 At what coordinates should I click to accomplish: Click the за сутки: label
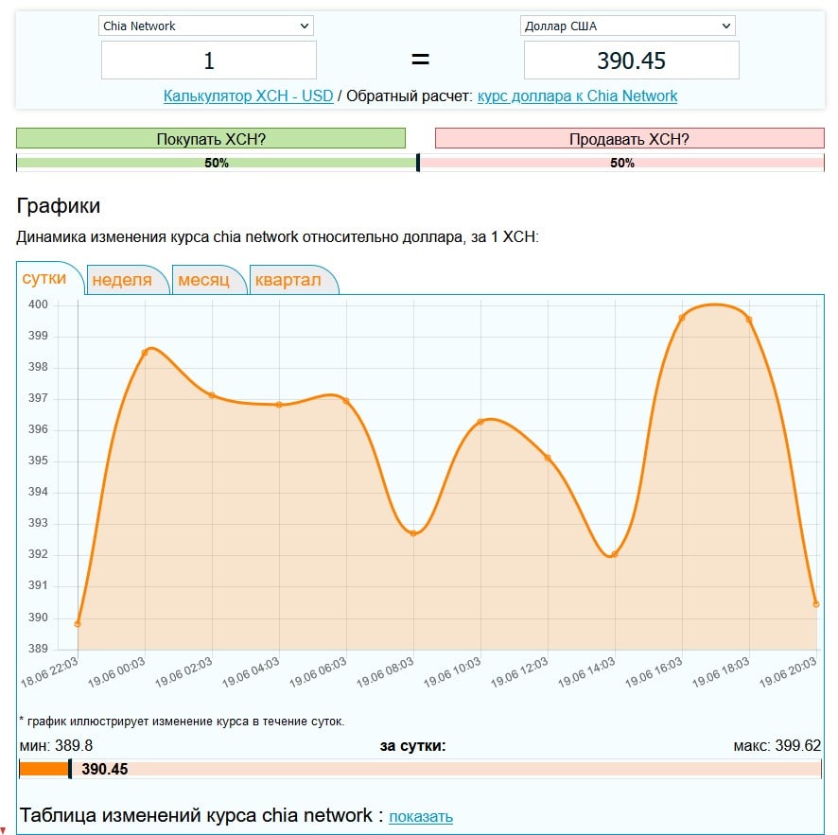[x=412, y=746]
